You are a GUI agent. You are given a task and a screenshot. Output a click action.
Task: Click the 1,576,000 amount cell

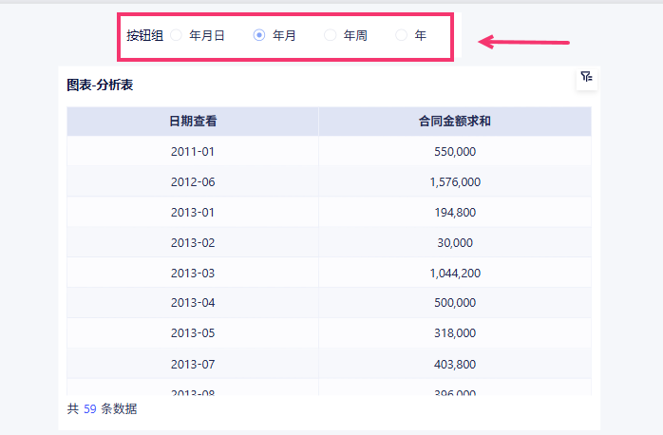coord(454,181)
